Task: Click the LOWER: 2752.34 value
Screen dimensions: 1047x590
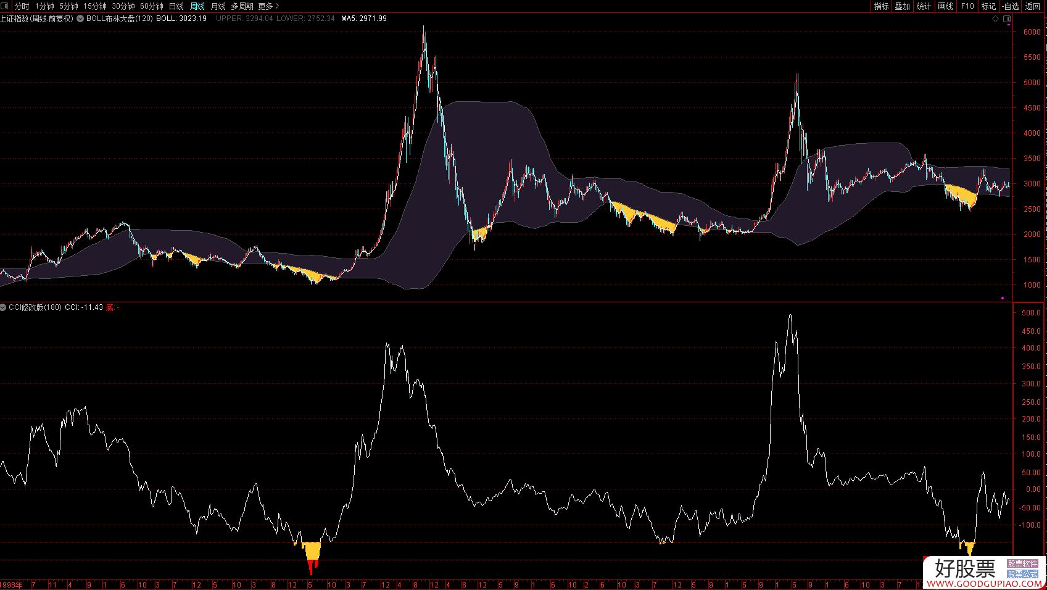Action: (305, 19)
